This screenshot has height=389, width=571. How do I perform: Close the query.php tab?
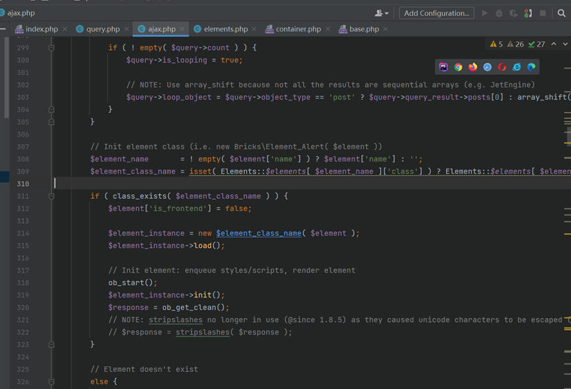127,29
